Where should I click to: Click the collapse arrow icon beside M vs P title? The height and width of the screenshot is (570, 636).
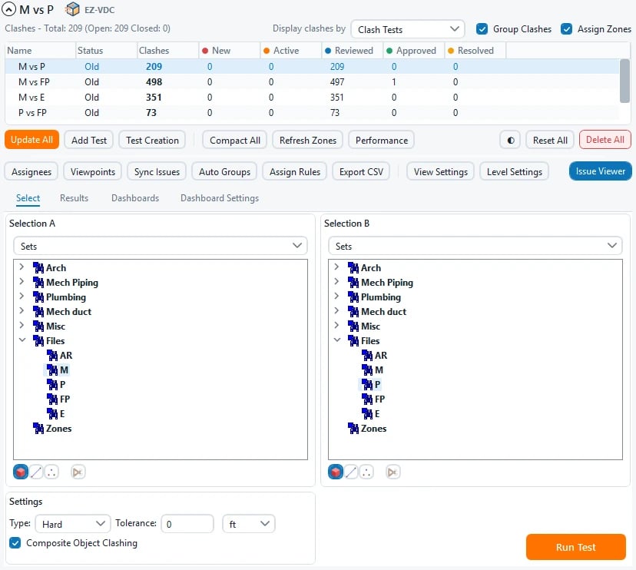tap(9, 9)
